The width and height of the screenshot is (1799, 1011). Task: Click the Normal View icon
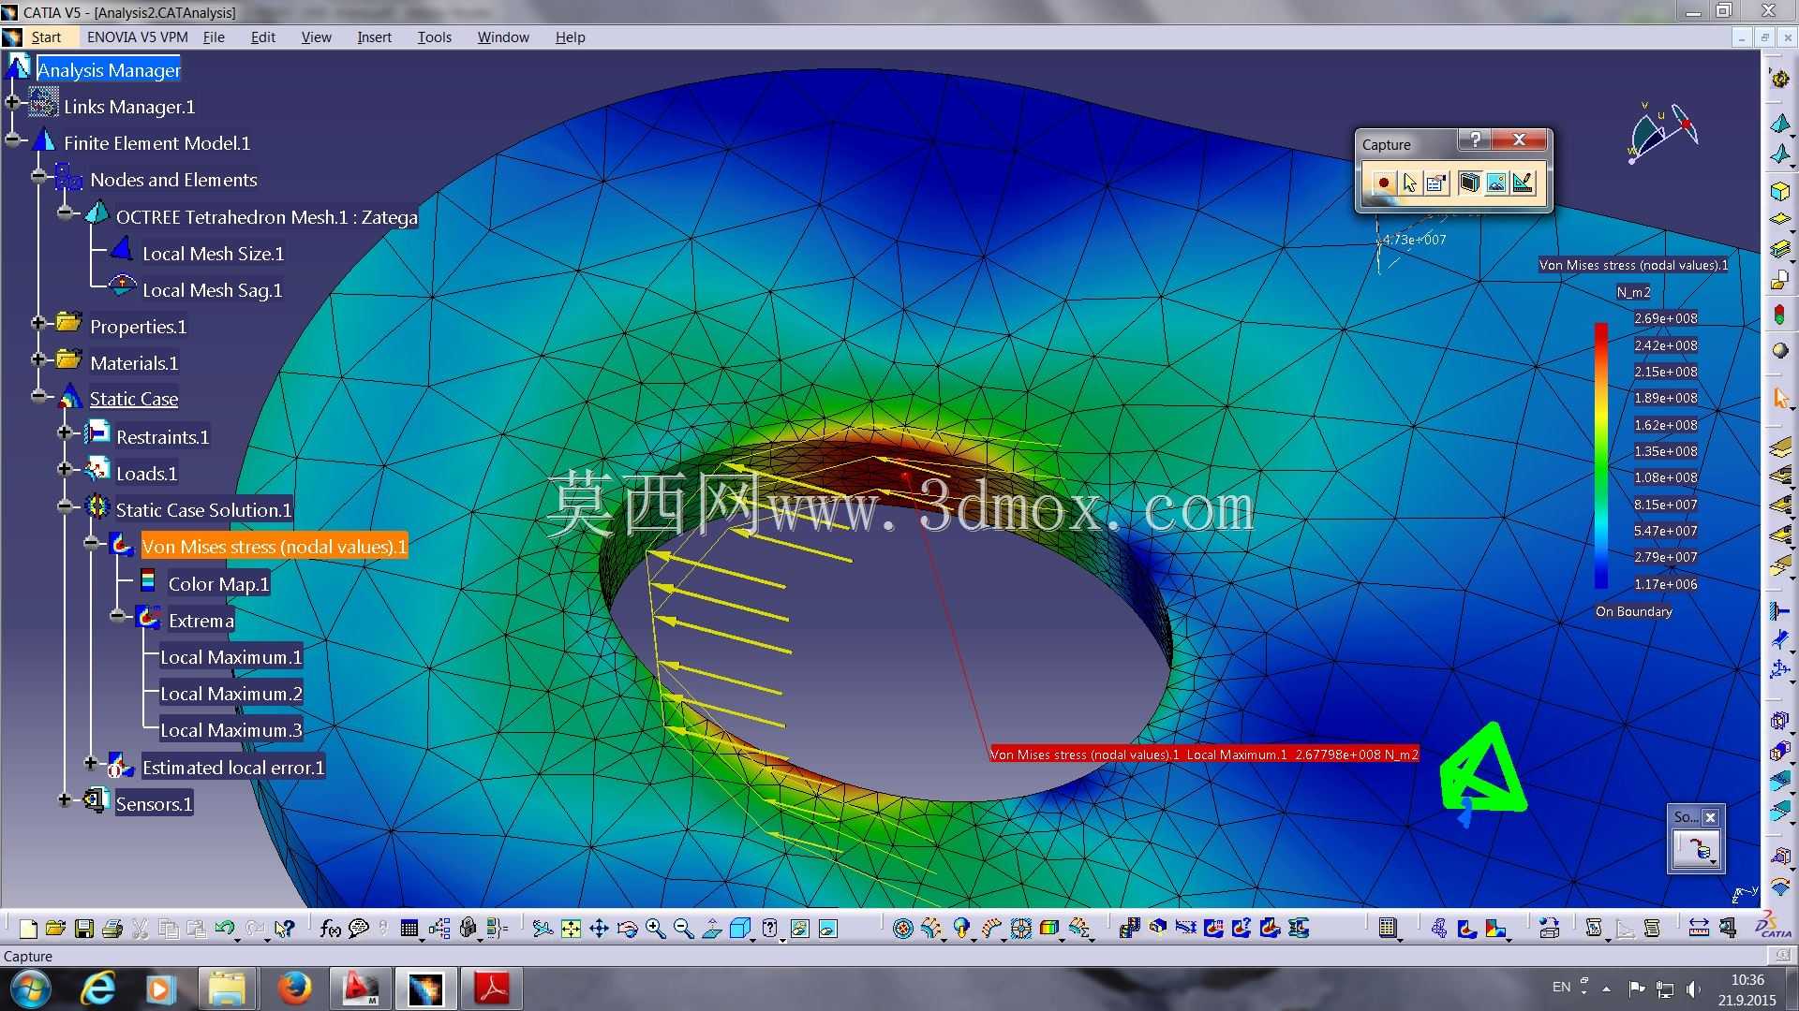point(712,929)
